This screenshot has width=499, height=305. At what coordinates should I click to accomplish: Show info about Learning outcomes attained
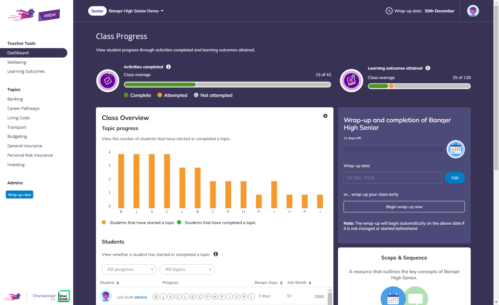428,68
